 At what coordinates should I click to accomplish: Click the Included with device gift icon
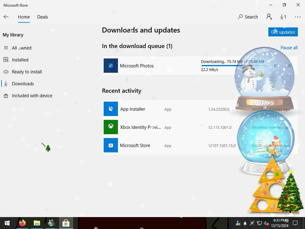tap(6, 96)
